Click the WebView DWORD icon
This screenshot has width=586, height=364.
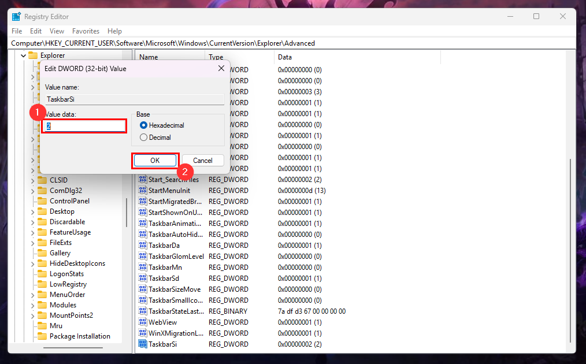143,322
